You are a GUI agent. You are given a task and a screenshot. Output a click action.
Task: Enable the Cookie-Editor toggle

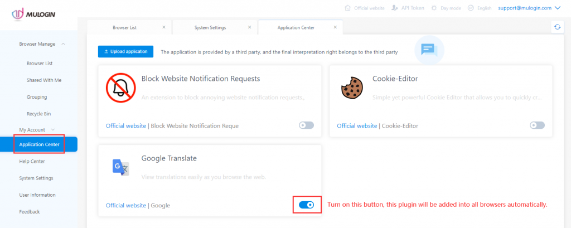tap(537, 125)
